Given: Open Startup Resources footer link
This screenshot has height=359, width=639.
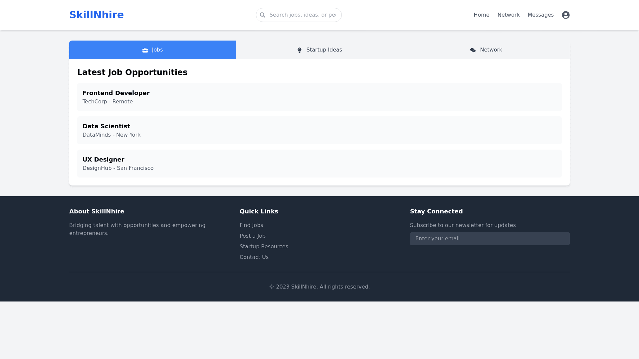Looking at the screenshot, I should tap(264, 247).
